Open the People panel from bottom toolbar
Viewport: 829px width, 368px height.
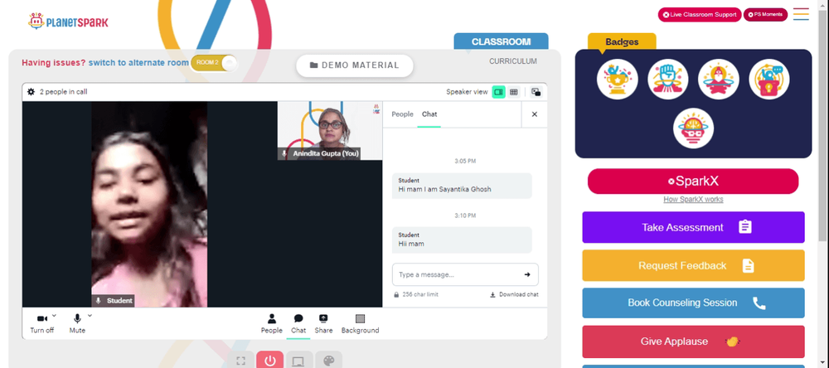tap(272, 323)
